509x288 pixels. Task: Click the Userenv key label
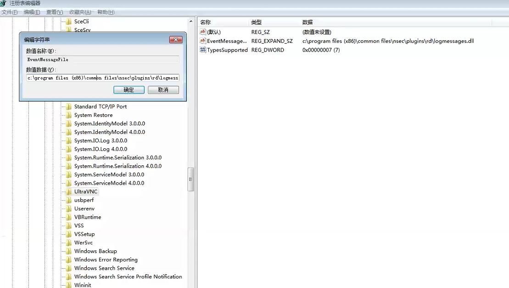tap(84, 209)
